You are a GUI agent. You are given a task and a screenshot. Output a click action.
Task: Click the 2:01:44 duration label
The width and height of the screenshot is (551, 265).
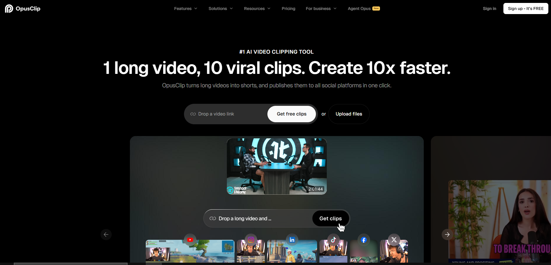tap(316, 189)
